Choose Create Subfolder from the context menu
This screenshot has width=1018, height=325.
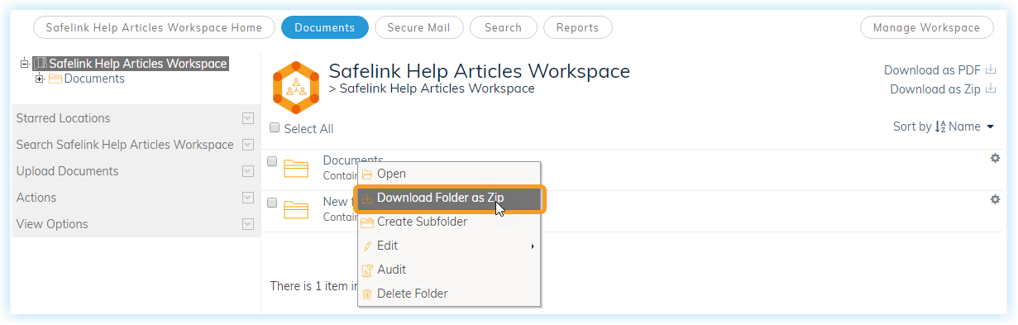pyautogui.click(x=449, y=222)
